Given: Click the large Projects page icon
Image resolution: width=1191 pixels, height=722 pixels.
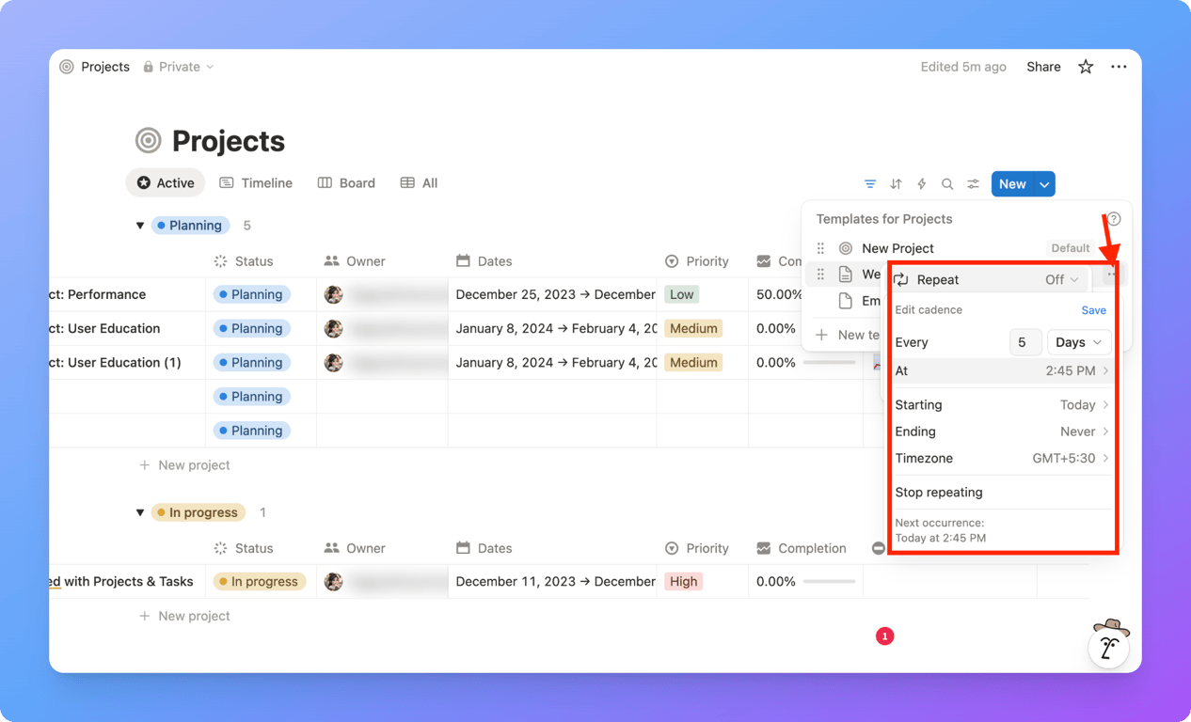Looking at the screenshot, I should click(148, 141).
